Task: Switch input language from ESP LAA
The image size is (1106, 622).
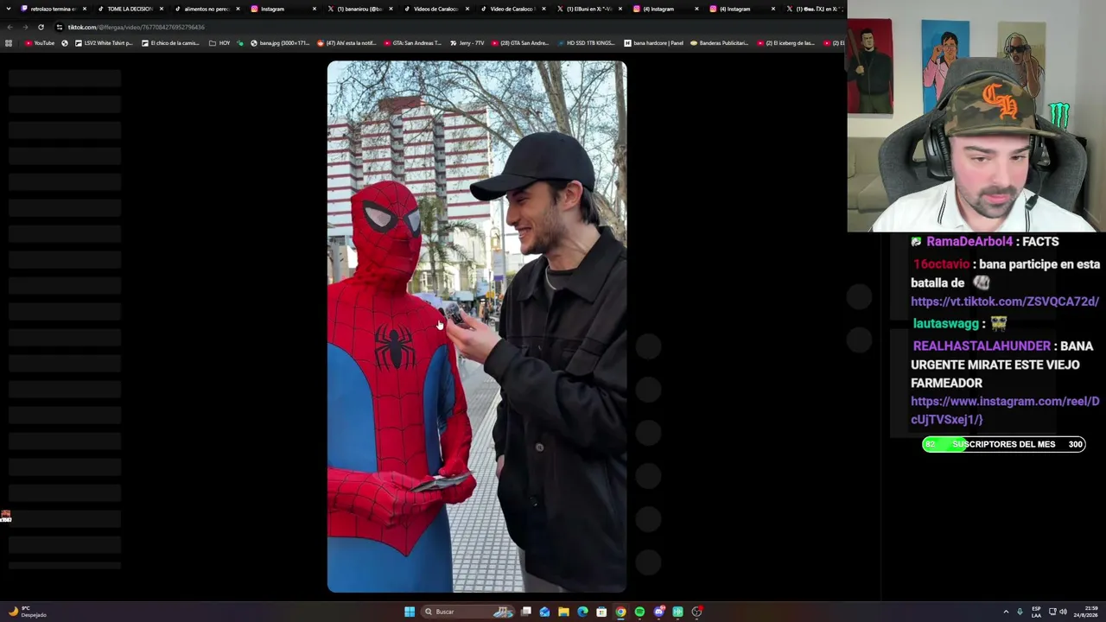Action: coord(1037,612)
